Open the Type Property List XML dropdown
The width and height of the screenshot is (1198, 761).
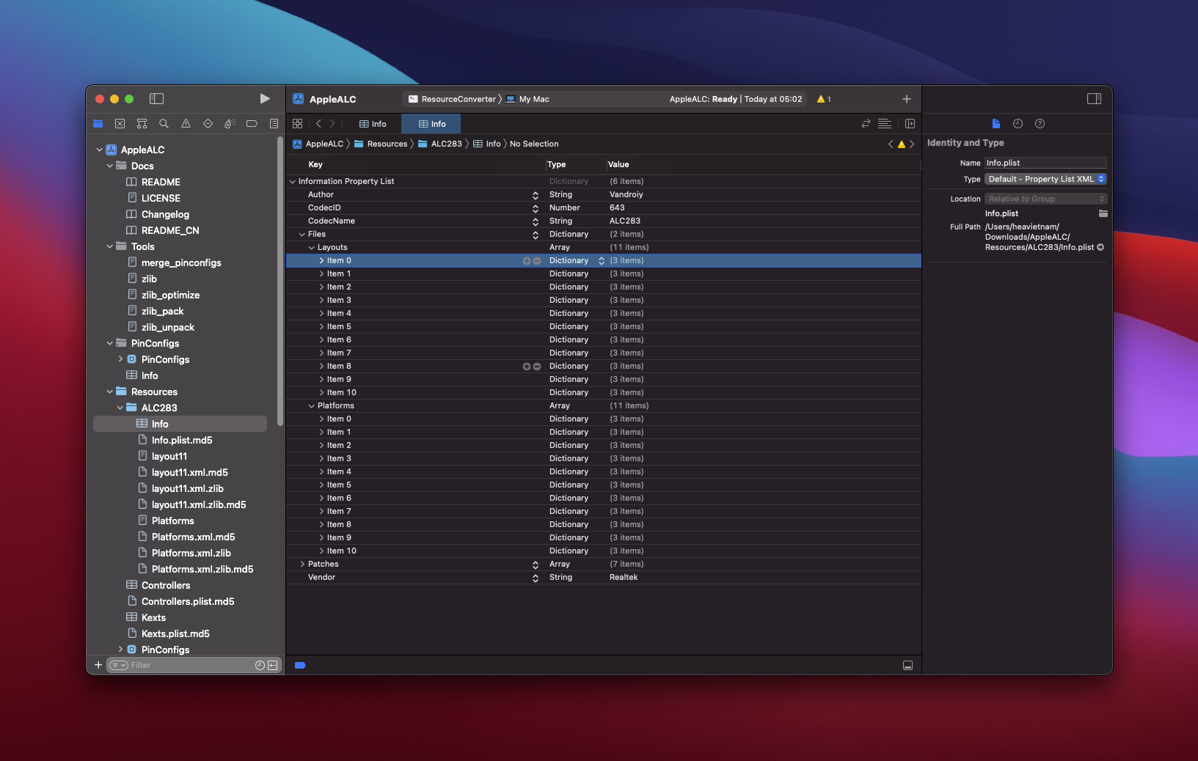(1045, 179)
